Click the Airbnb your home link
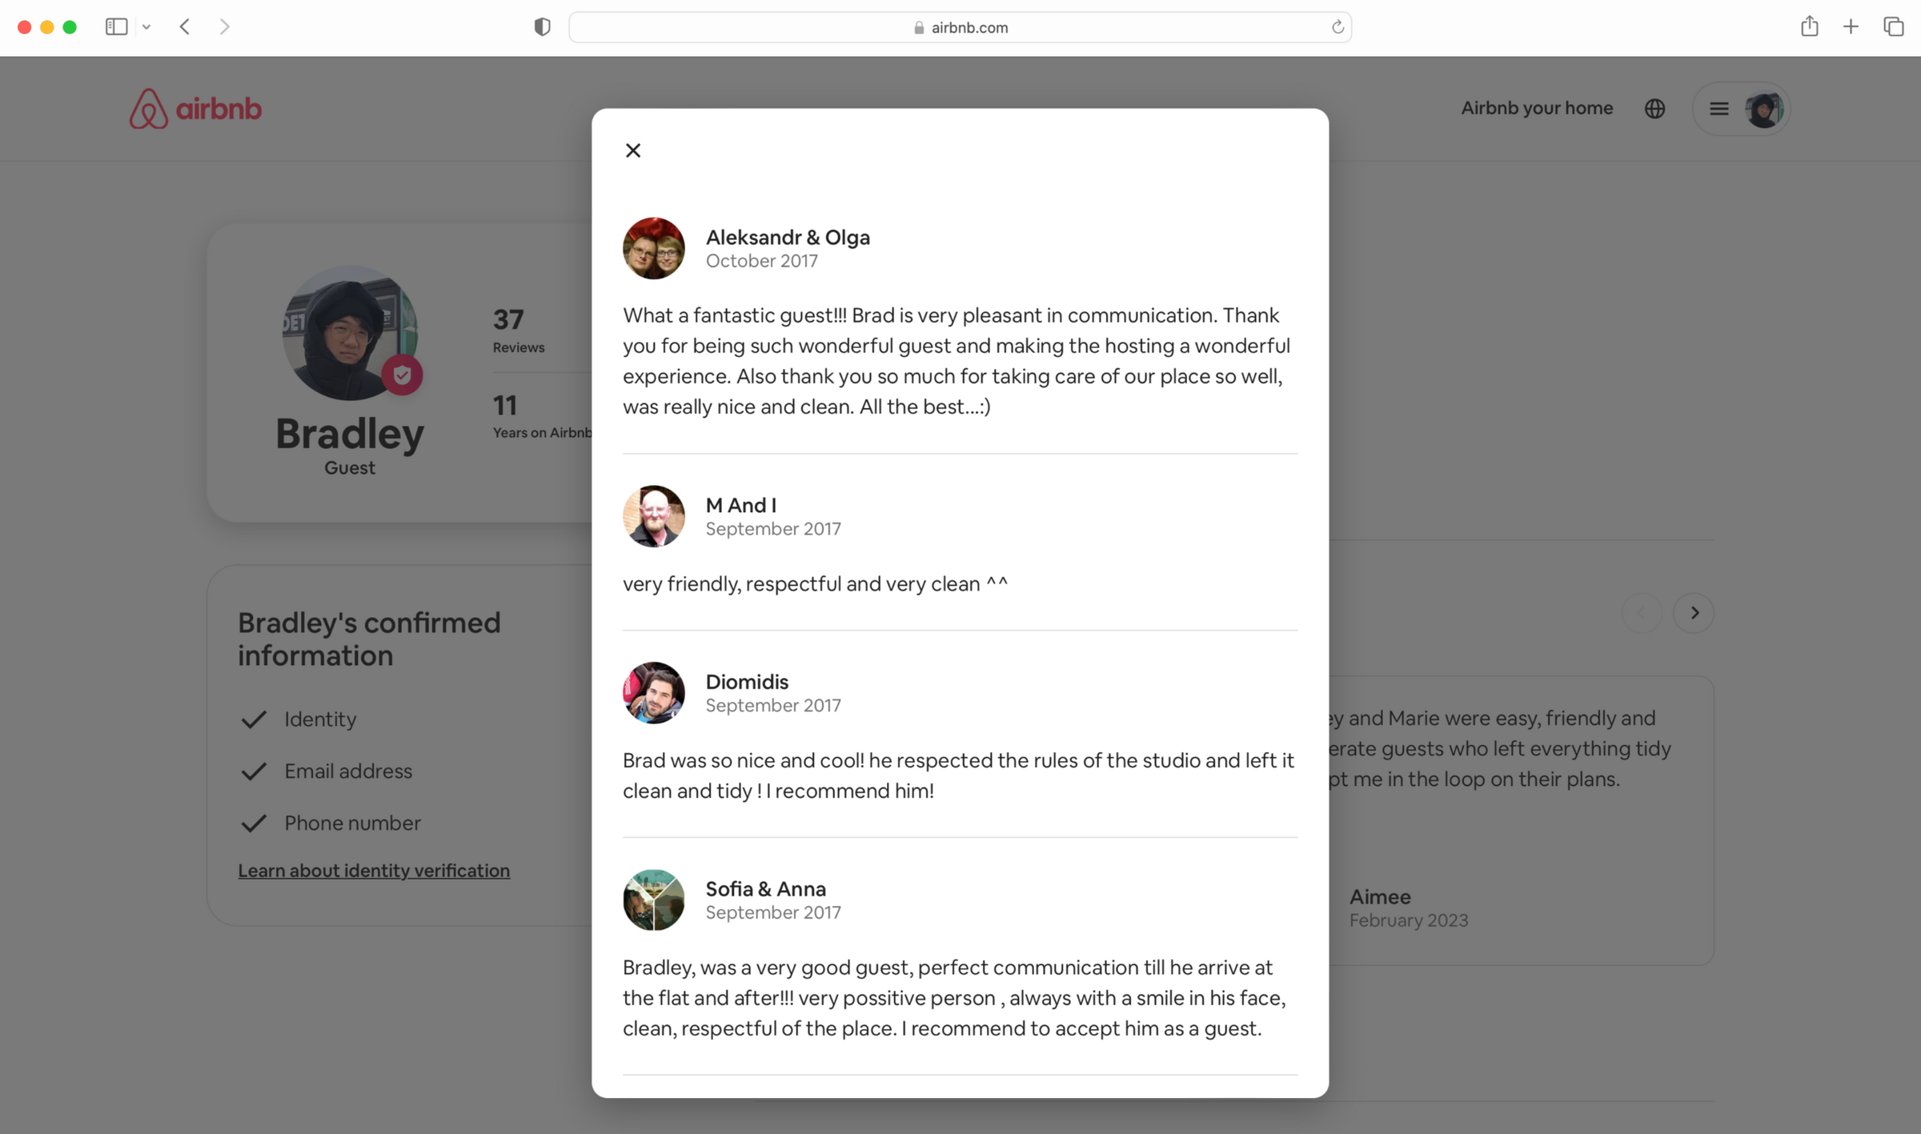This screenshot has height=1134, width=1921. click(x=1536, y=108)
